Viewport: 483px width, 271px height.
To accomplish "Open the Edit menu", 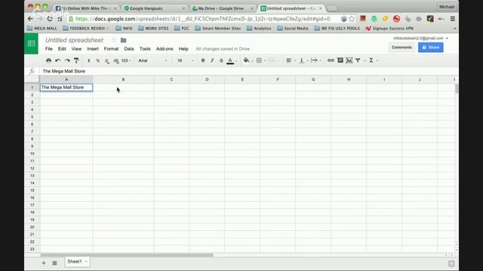I will [x=62, y=49].
